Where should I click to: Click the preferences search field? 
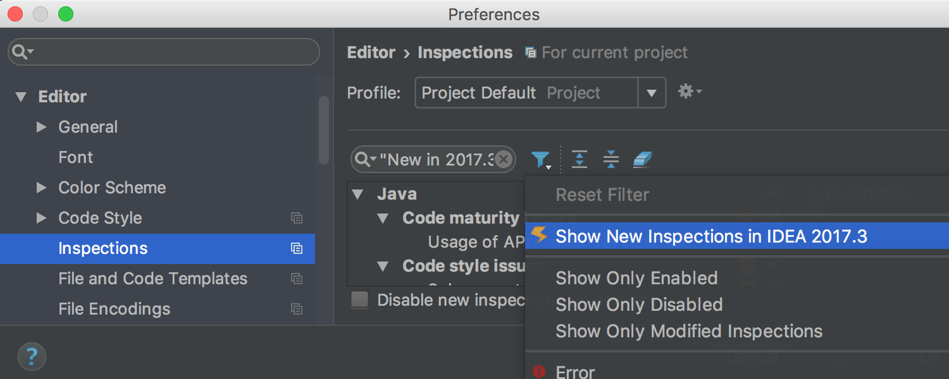coord(164,52)
